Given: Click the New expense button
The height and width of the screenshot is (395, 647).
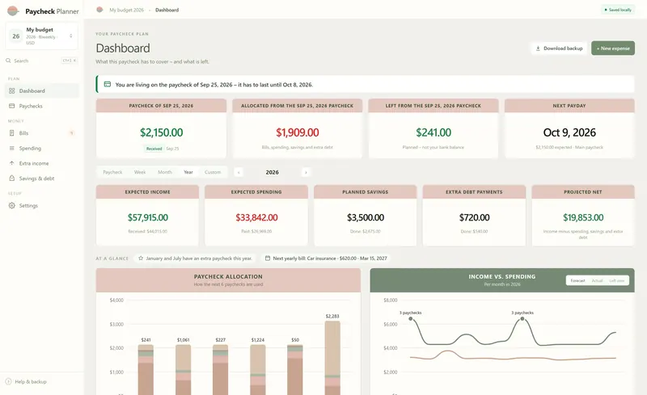Looking at the screenshot, I should 613,48.
